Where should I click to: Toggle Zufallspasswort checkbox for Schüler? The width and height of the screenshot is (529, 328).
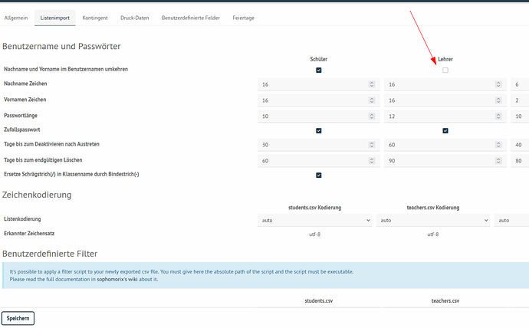[319, 130]
